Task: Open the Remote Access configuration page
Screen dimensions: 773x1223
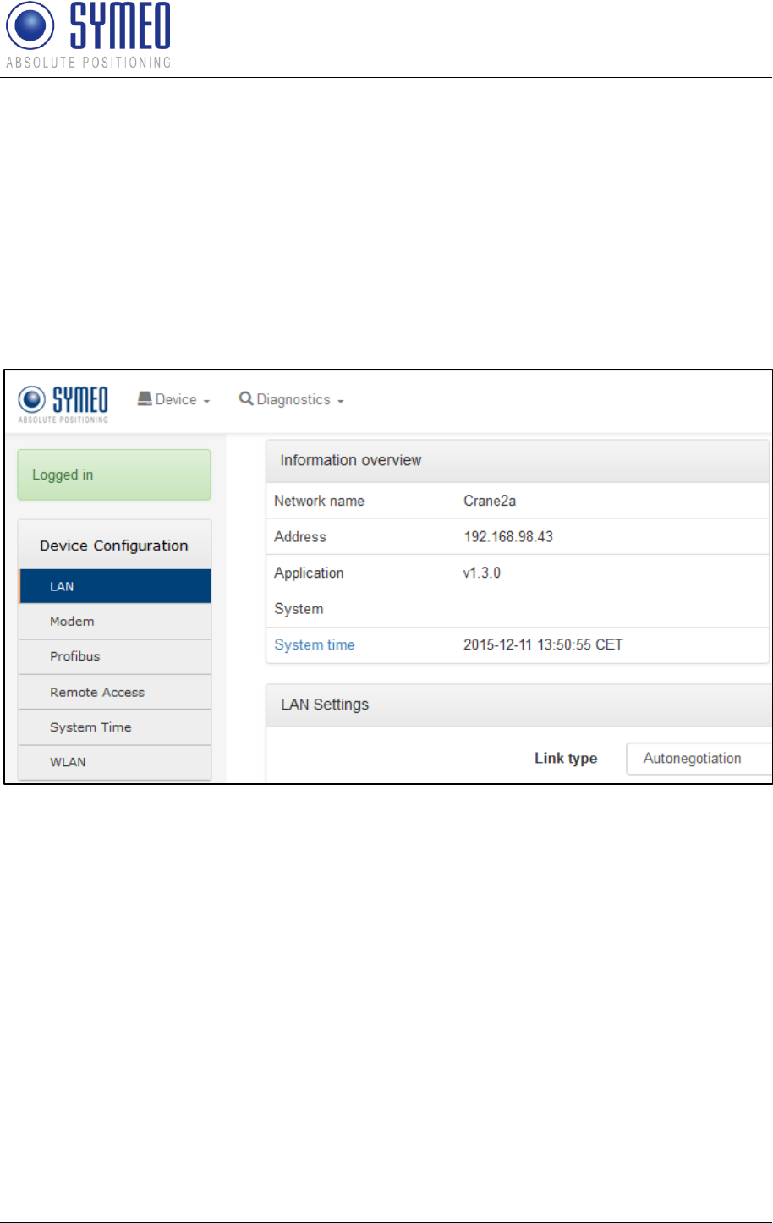Action: tap(115, 692)
